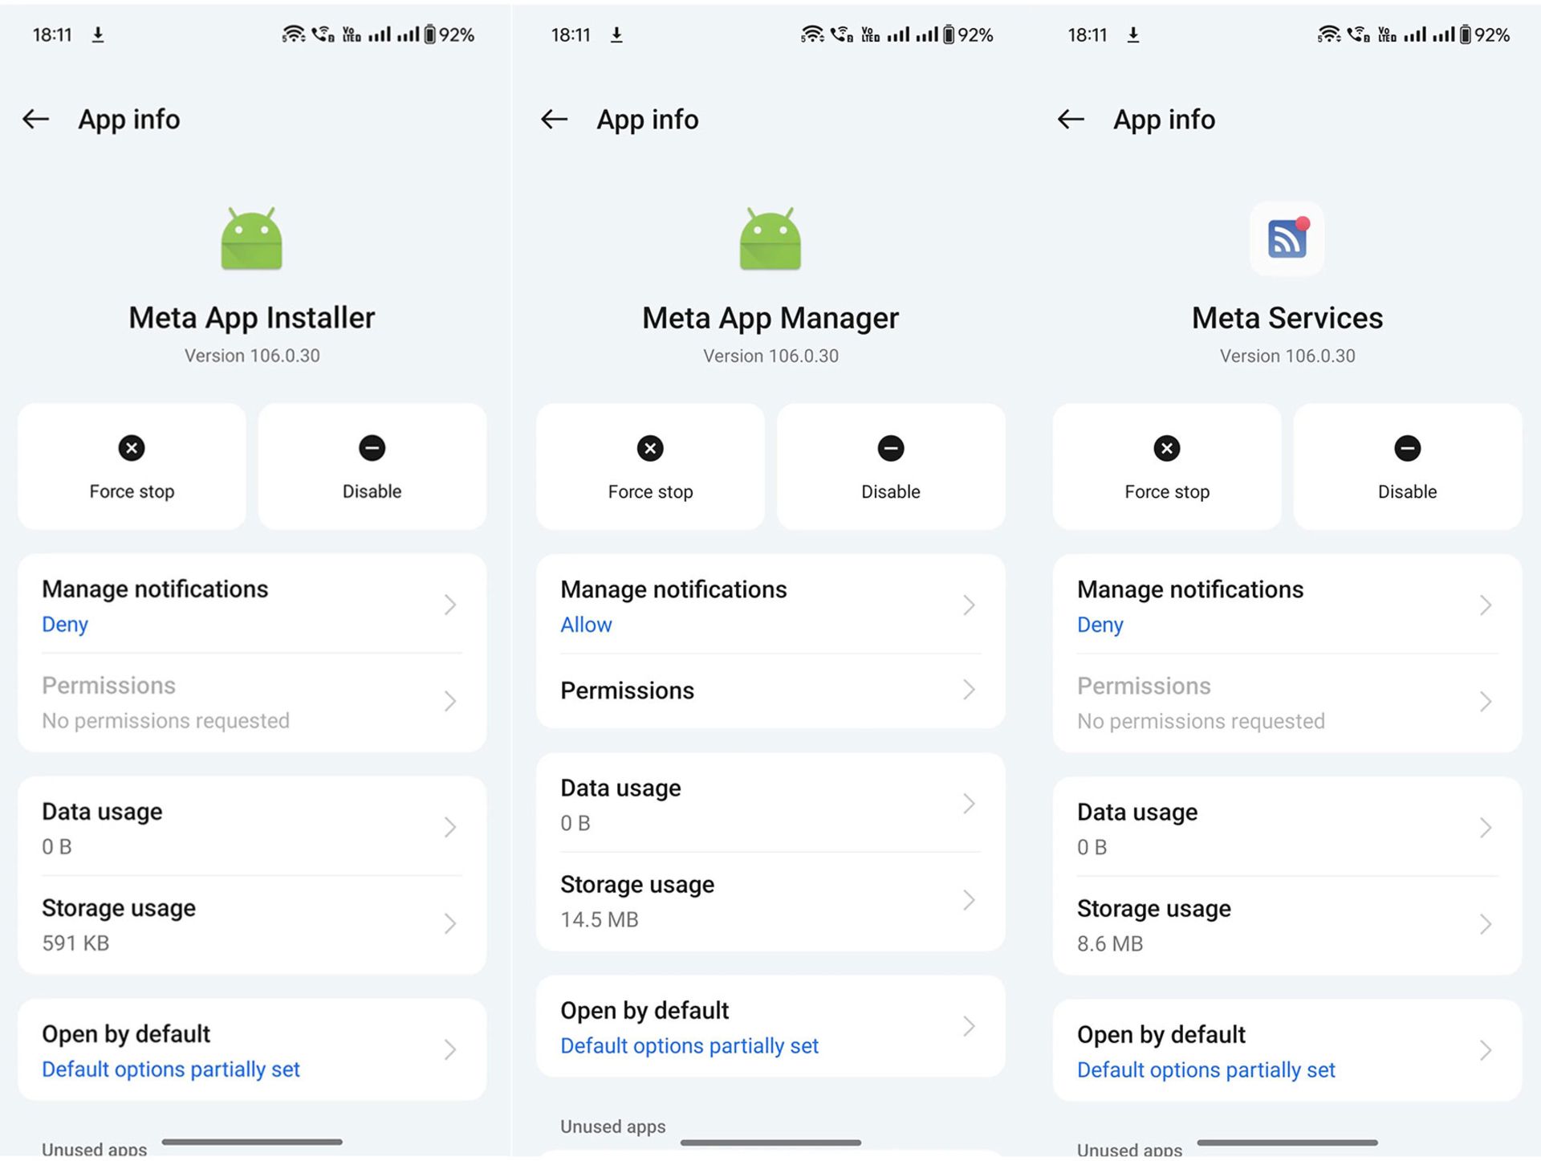Tap navigation gesture bar on Meta App Manager screen

[x=770, y=1142]
